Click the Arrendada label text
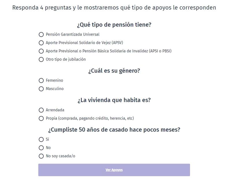Viewport: 231px width, 184px height. coord(55,110)
